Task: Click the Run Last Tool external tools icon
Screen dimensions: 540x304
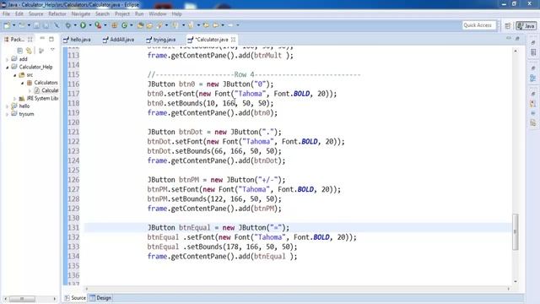Action: pyautogui.click(x=98, y=25)
